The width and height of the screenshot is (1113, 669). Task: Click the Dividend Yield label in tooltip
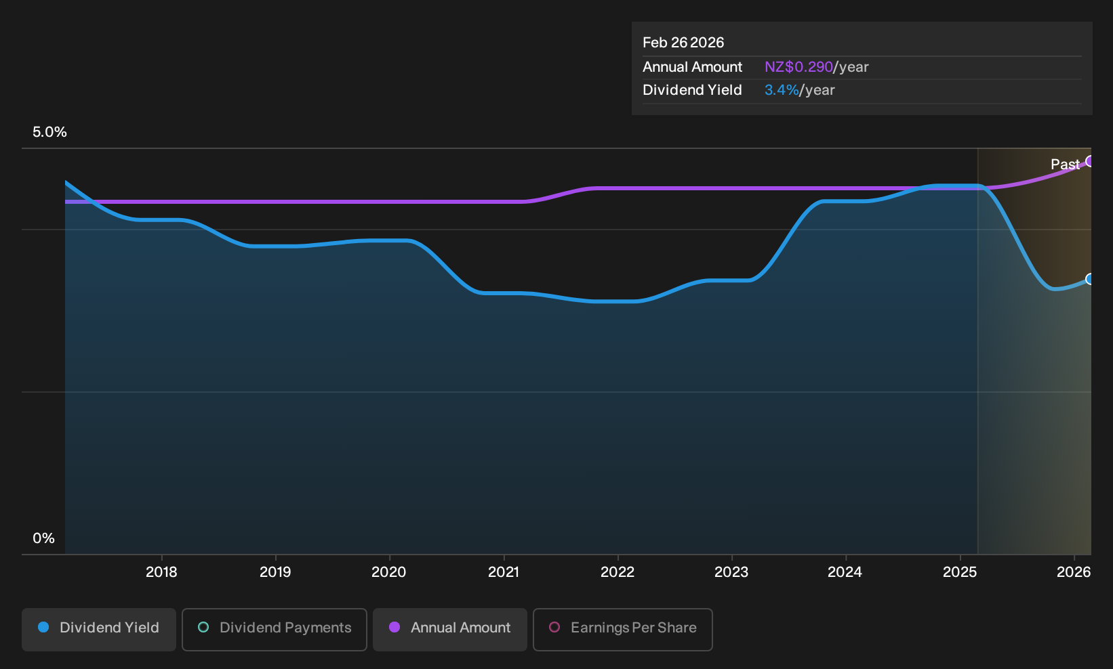click(x=692, y=90)
